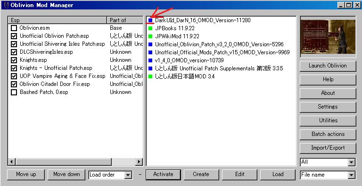Viewport: 362px width, 186px height.
Task: Select the Oblivion.esm row name
Action: tap(34, 28)
